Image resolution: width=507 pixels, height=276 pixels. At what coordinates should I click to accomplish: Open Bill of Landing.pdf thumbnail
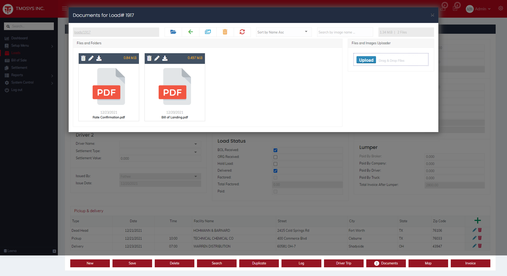click(x=175, y=86)
